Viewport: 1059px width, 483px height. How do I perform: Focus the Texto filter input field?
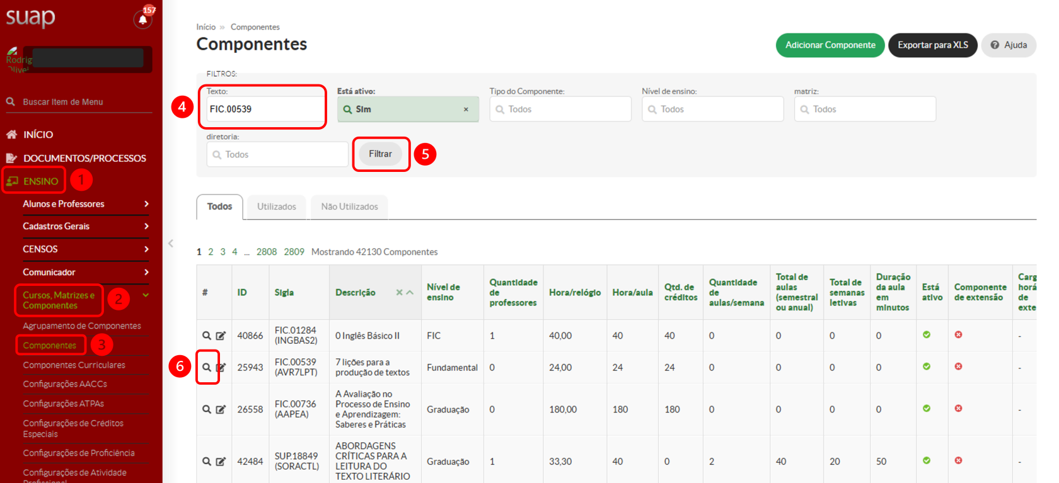click(x=265, y=109)
